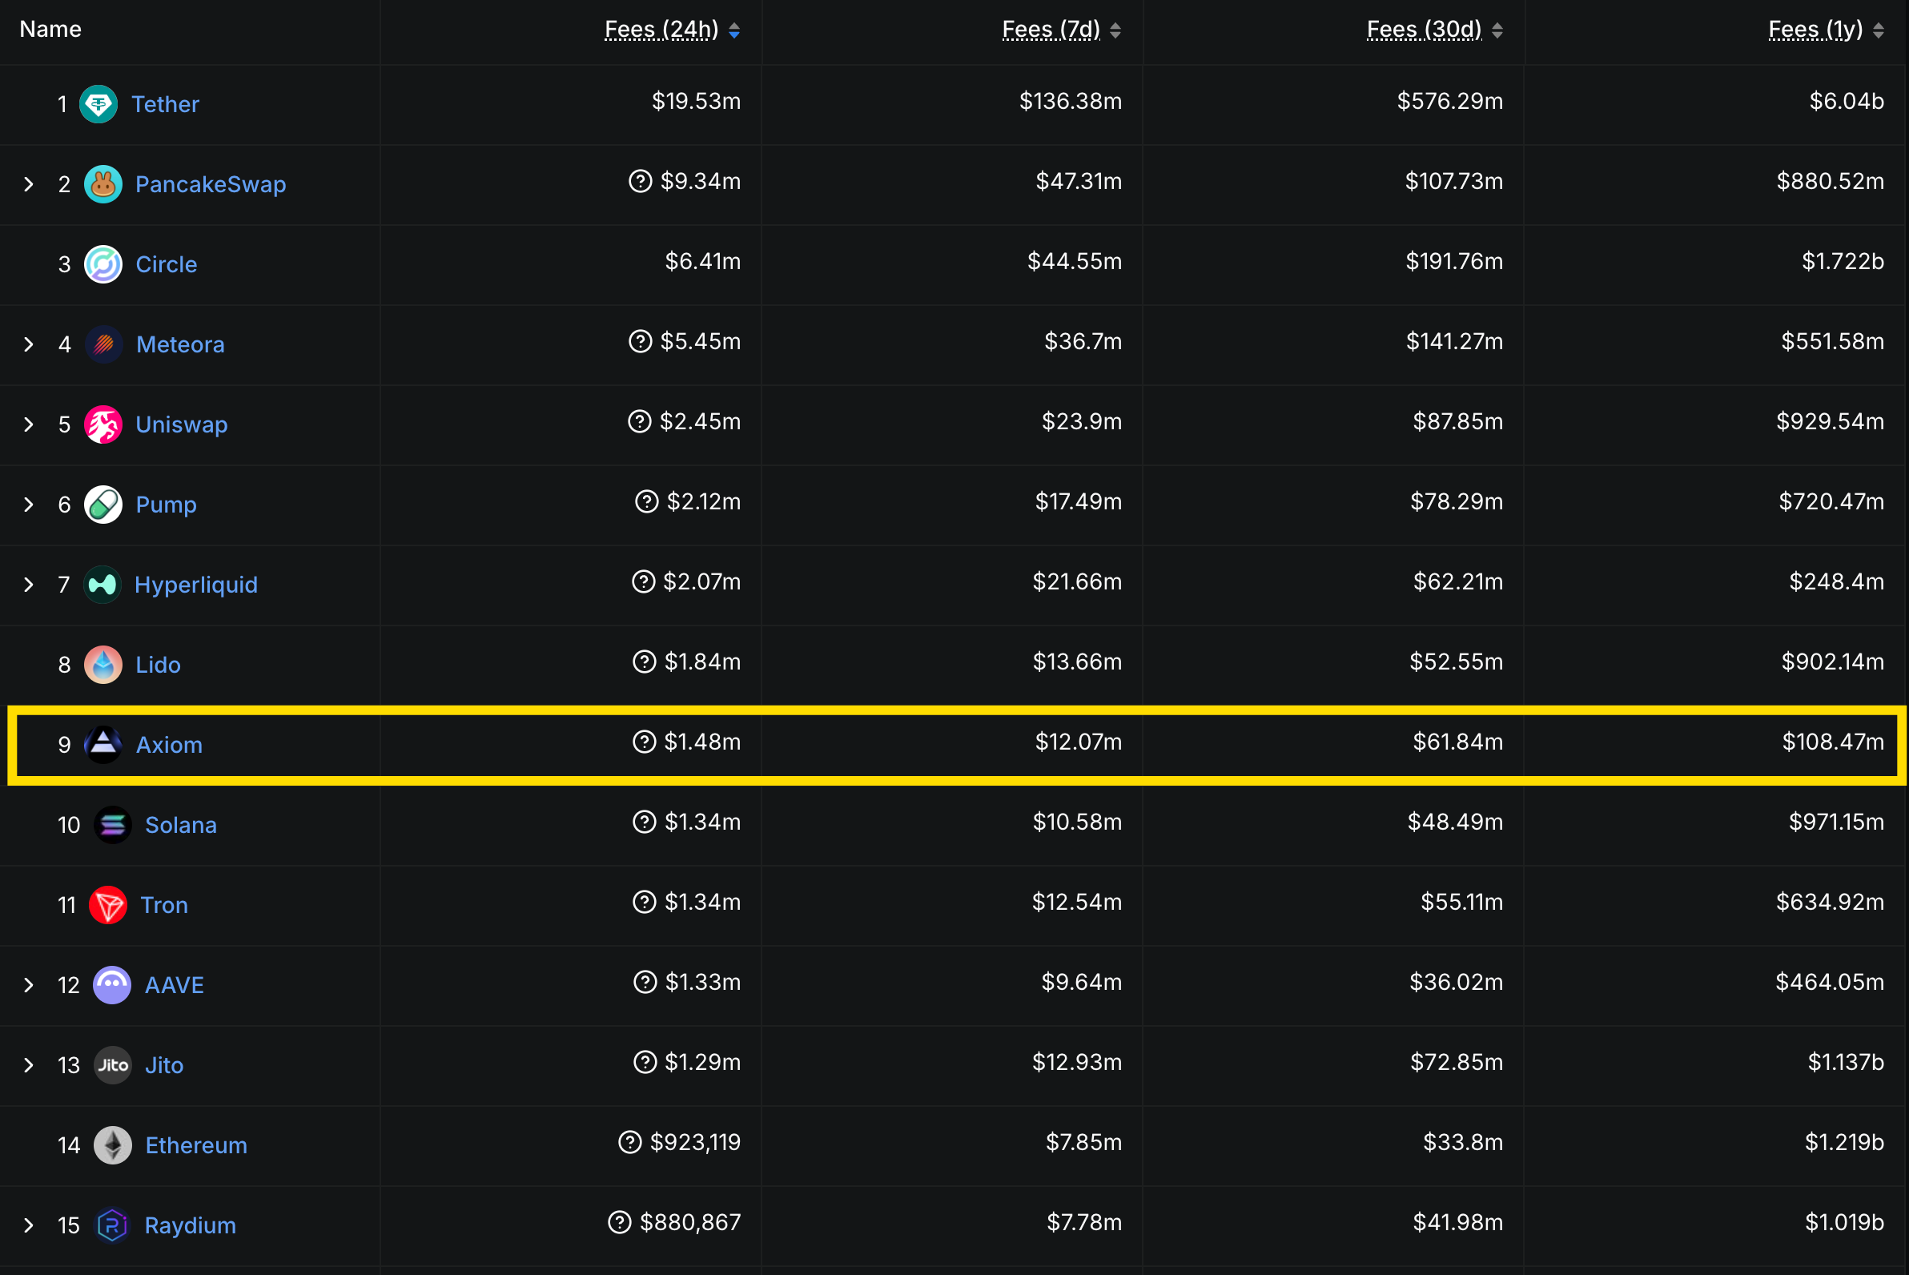Click the Pump pill logo icon
Screen dimensions: 1909x1275
pyautogui.click(x=103, y=505)
